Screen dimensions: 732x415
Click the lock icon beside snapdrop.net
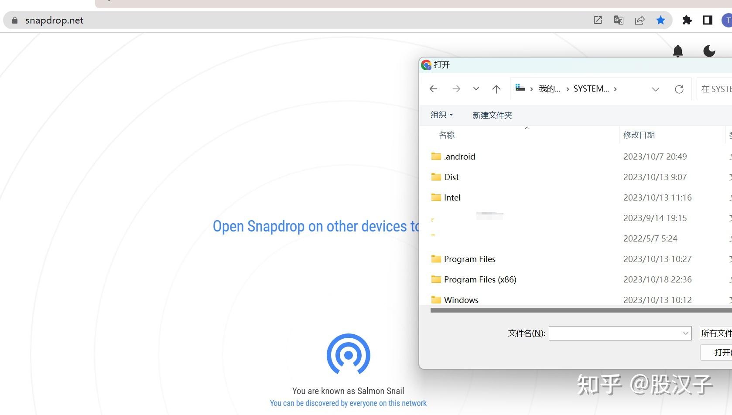pyautogui.click(x=15, y=20)
